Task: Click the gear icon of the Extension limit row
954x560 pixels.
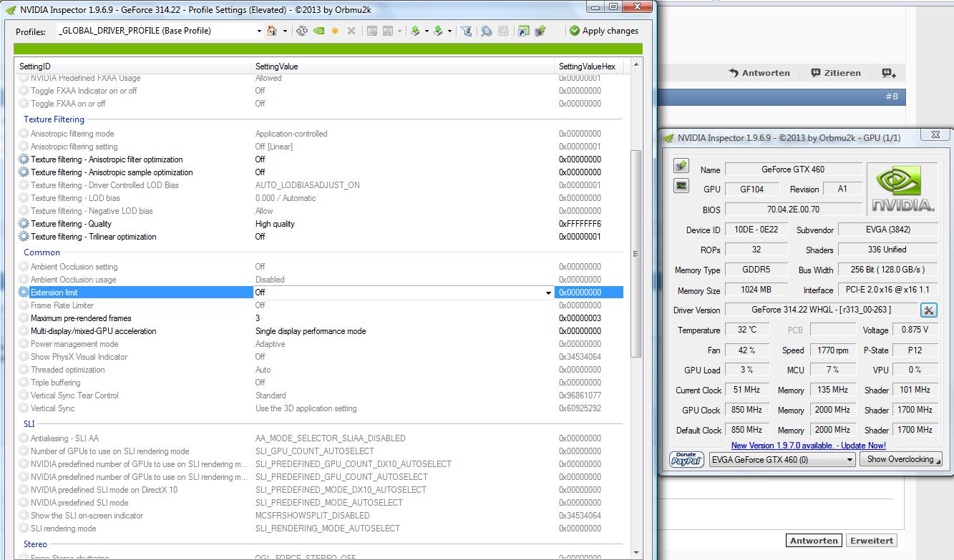Action: pyautogui.click(x=24, y=293)
